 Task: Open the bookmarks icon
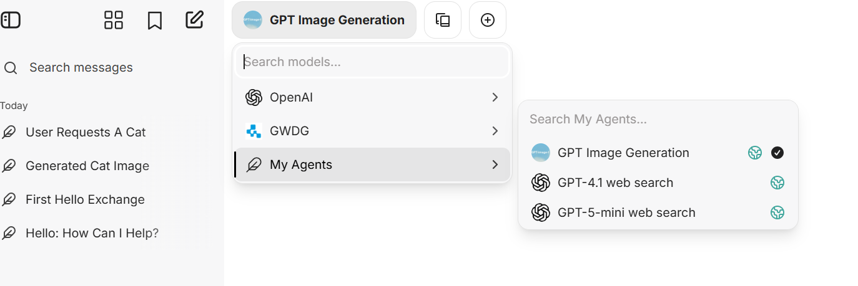tap(154, 20)
